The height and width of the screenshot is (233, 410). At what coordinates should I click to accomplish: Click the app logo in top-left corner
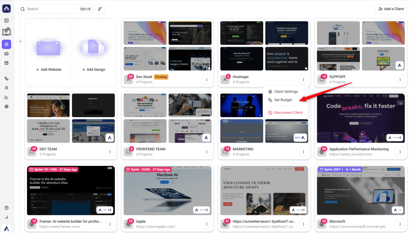[6, 9]
